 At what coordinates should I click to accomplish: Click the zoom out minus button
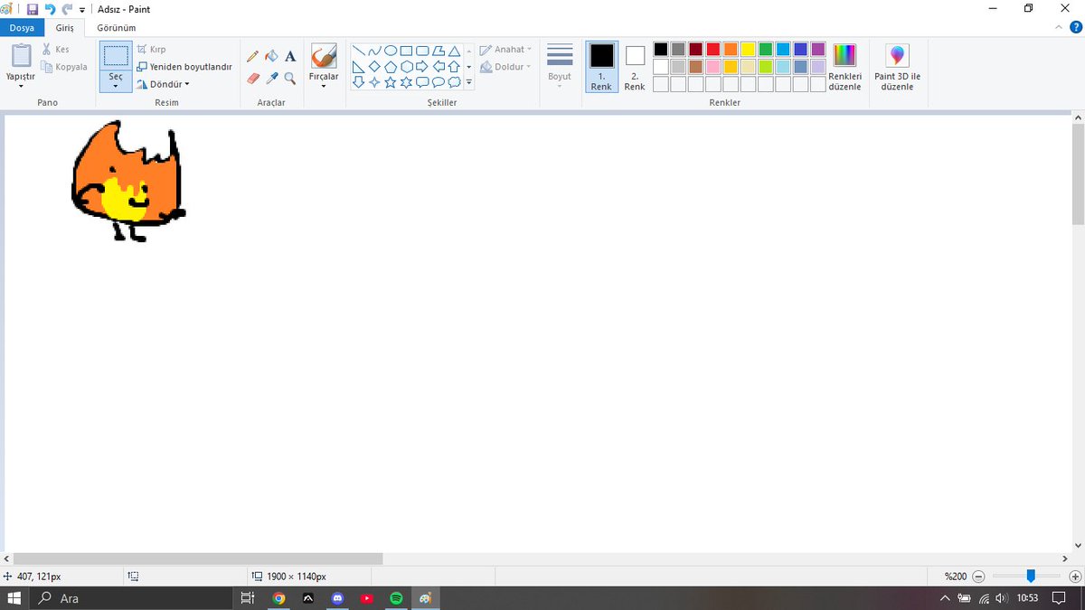978,576
